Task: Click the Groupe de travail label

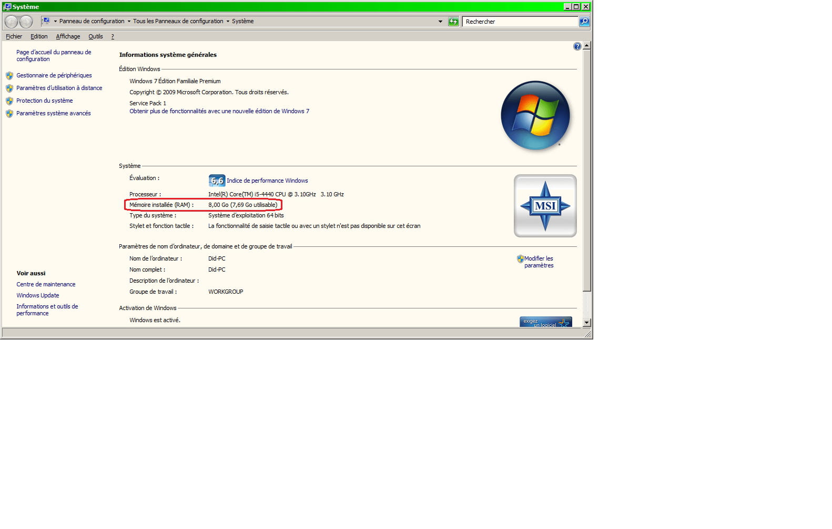Action: 153,292
